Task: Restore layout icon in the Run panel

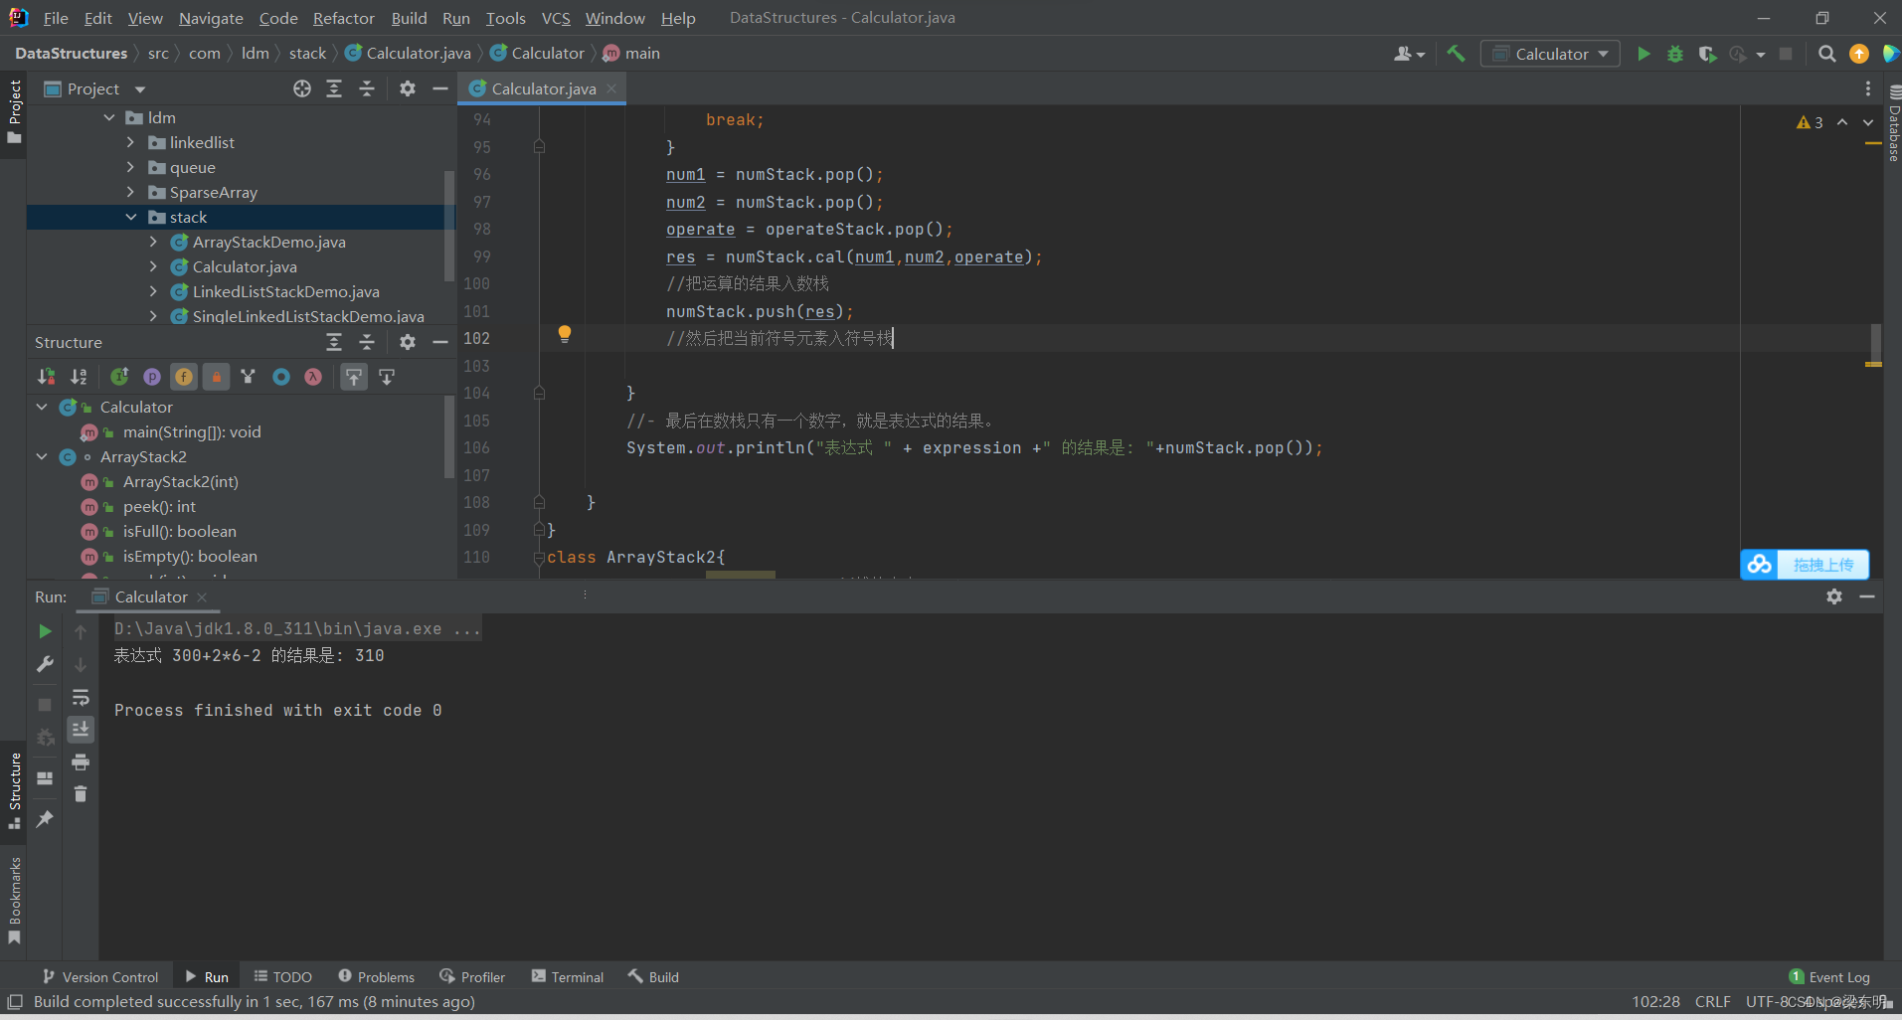Action: click(x=45, y=778)
